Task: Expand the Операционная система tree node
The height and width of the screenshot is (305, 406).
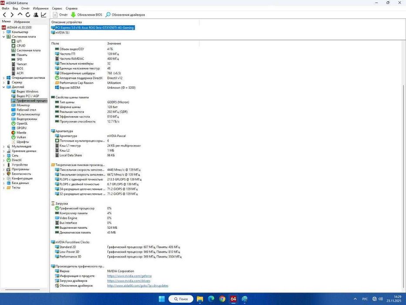Action: point(3,78)
